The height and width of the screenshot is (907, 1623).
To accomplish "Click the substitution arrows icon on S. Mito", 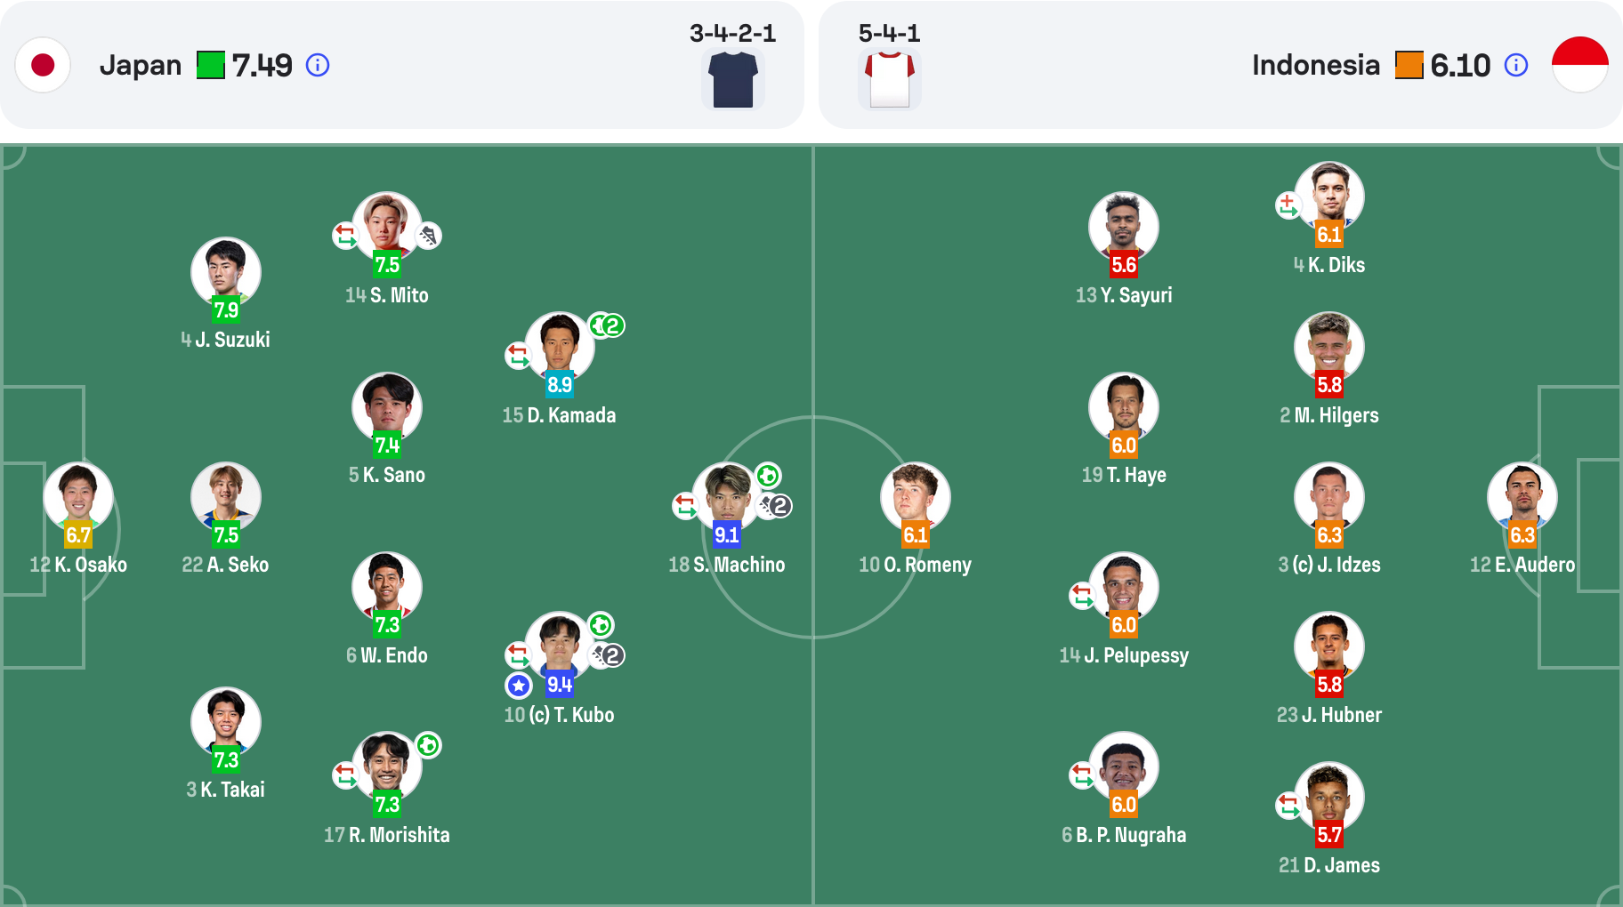I will pyautogui.click(x=345, y=236).
